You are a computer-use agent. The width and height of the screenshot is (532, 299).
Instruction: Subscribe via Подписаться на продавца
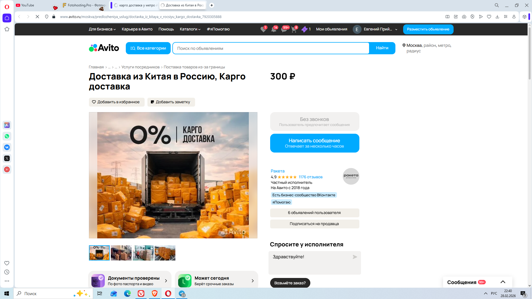pyautogui.click(x=314, y=224)
